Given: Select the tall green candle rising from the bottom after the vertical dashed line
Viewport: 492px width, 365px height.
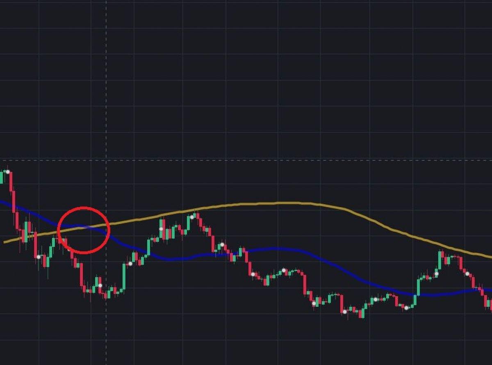Looking at the screenshot, I should pos(124,276).
